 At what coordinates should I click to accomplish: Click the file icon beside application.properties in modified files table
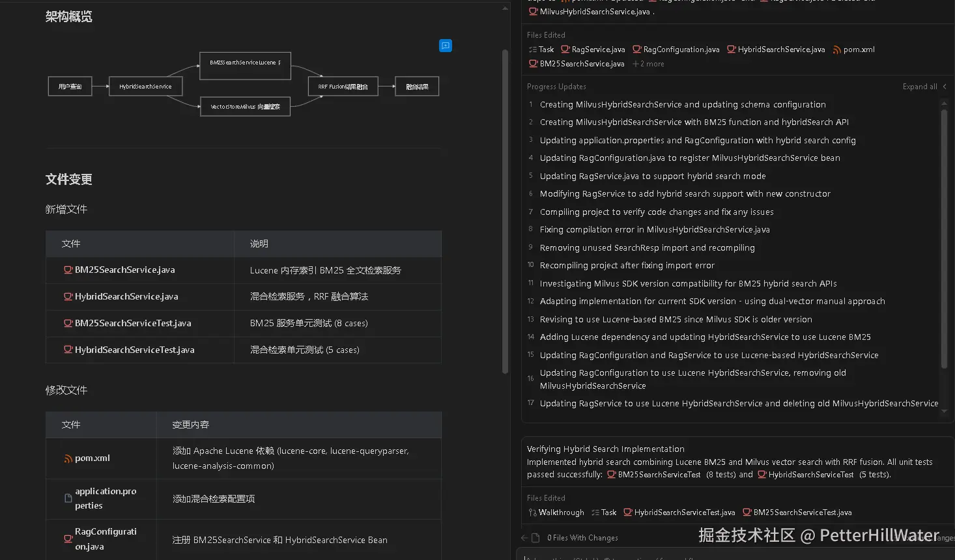(x=67, y=498)
